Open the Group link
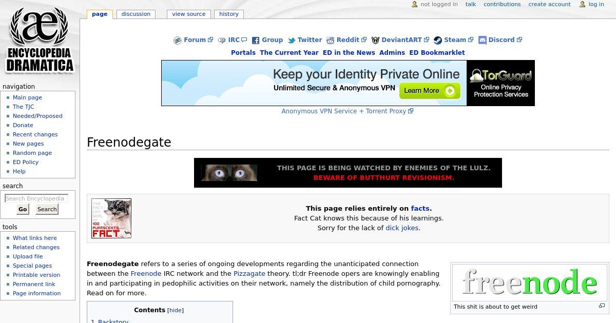Screen dimensions: 616x323 coord(272,40)
